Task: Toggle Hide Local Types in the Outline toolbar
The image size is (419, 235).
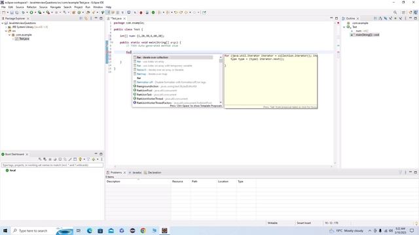Action: tap(401, 18)
